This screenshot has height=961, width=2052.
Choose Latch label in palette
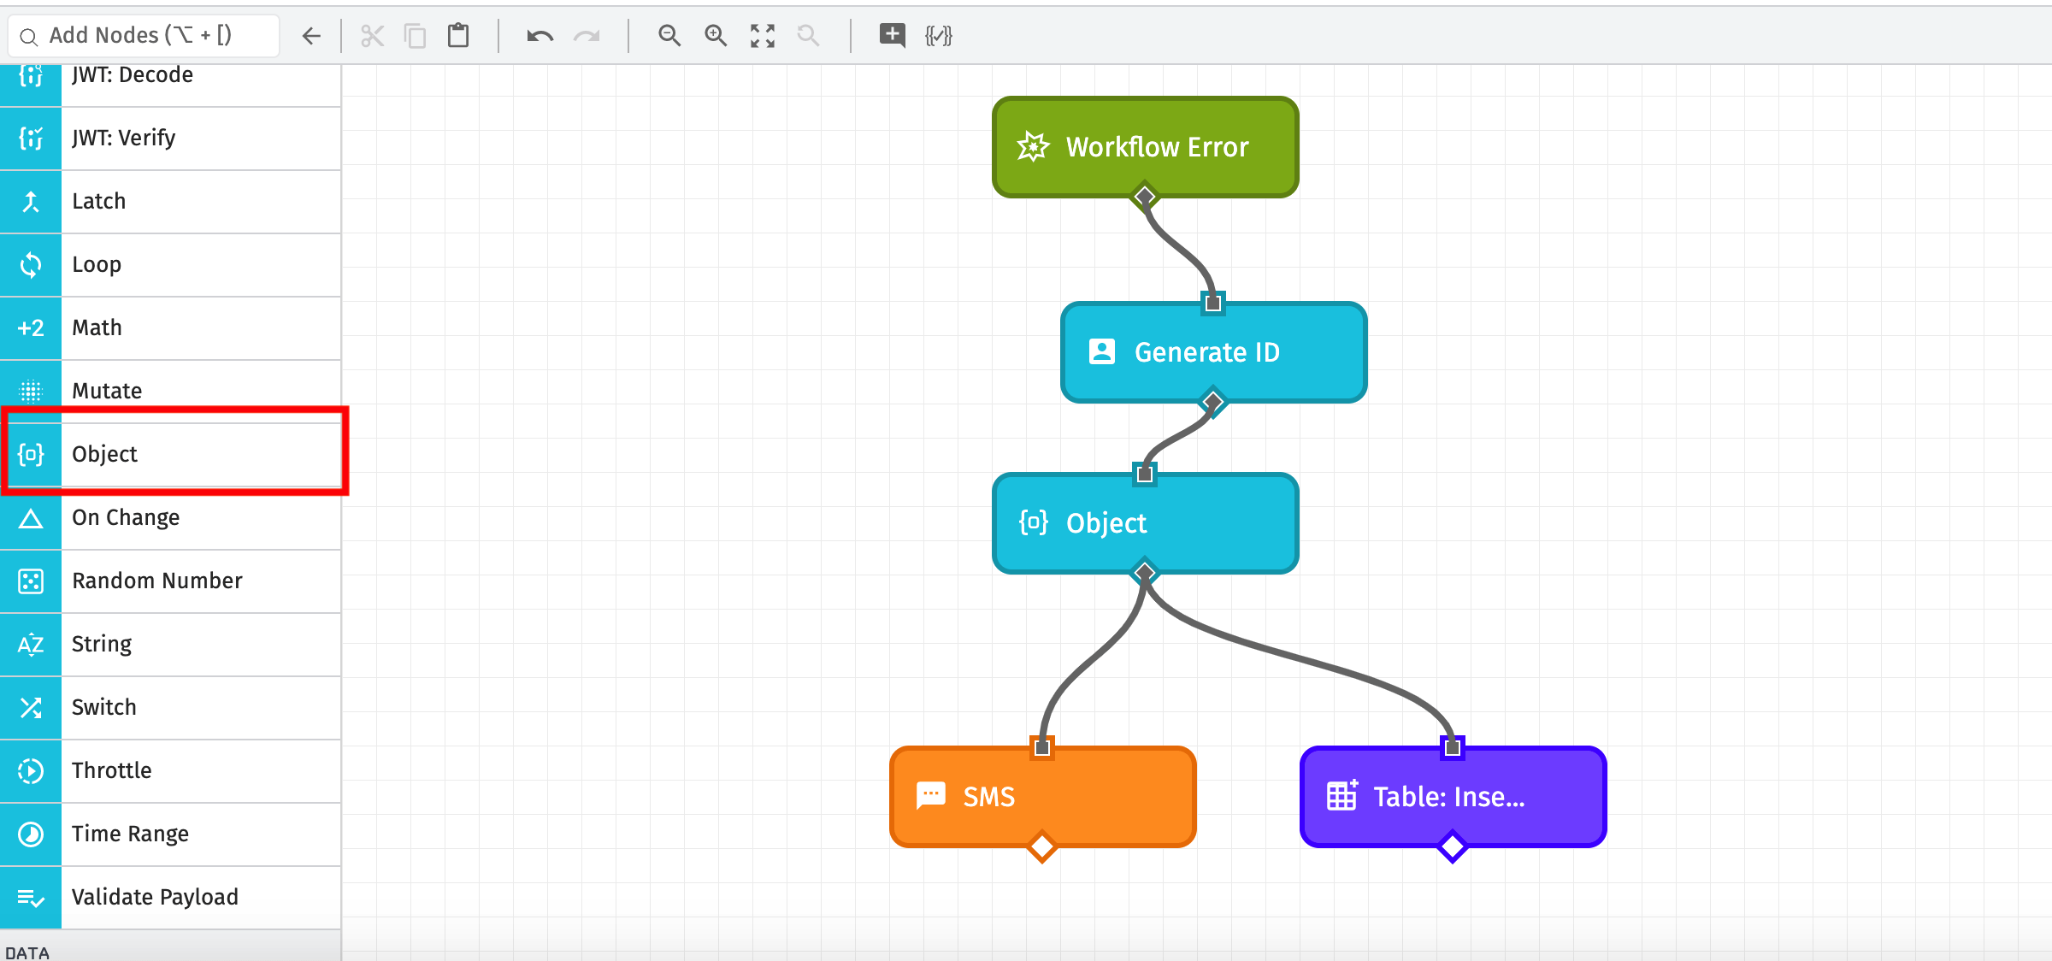(98, 201)
